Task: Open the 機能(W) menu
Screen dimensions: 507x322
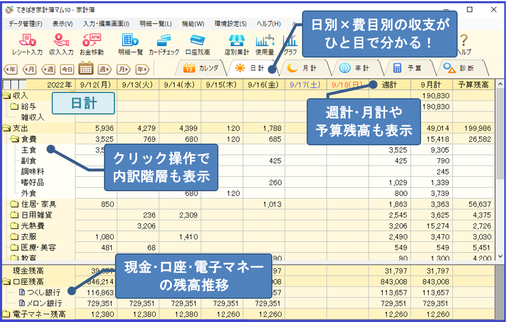Action: (193, 24)
